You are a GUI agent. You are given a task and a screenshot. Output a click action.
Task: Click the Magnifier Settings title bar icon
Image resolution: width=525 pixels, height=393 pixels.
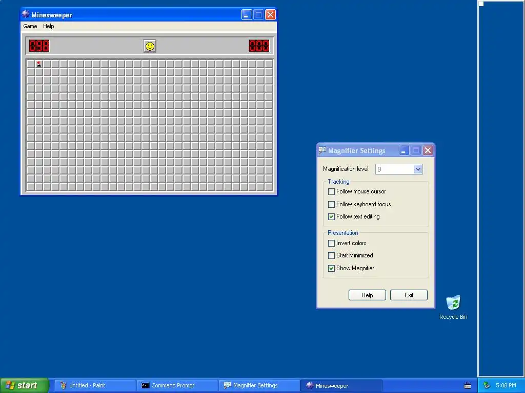[322, 150]
